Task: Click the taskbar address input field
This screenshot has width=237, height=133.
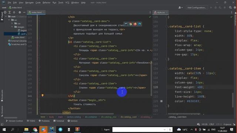Action: [x=137, y=130]
